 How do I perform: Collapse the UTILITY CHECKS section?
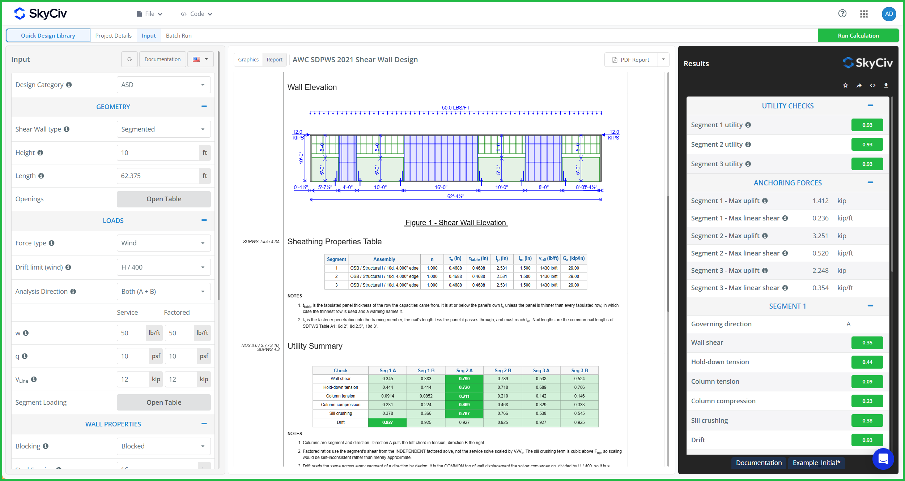tap(870, 106)
